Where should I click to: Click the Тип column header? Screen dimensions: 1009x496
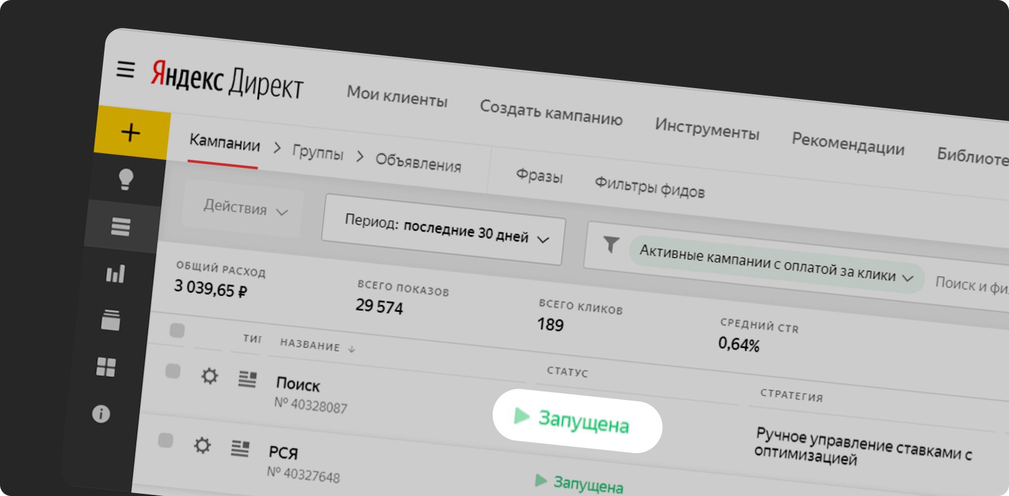[252, 338]
